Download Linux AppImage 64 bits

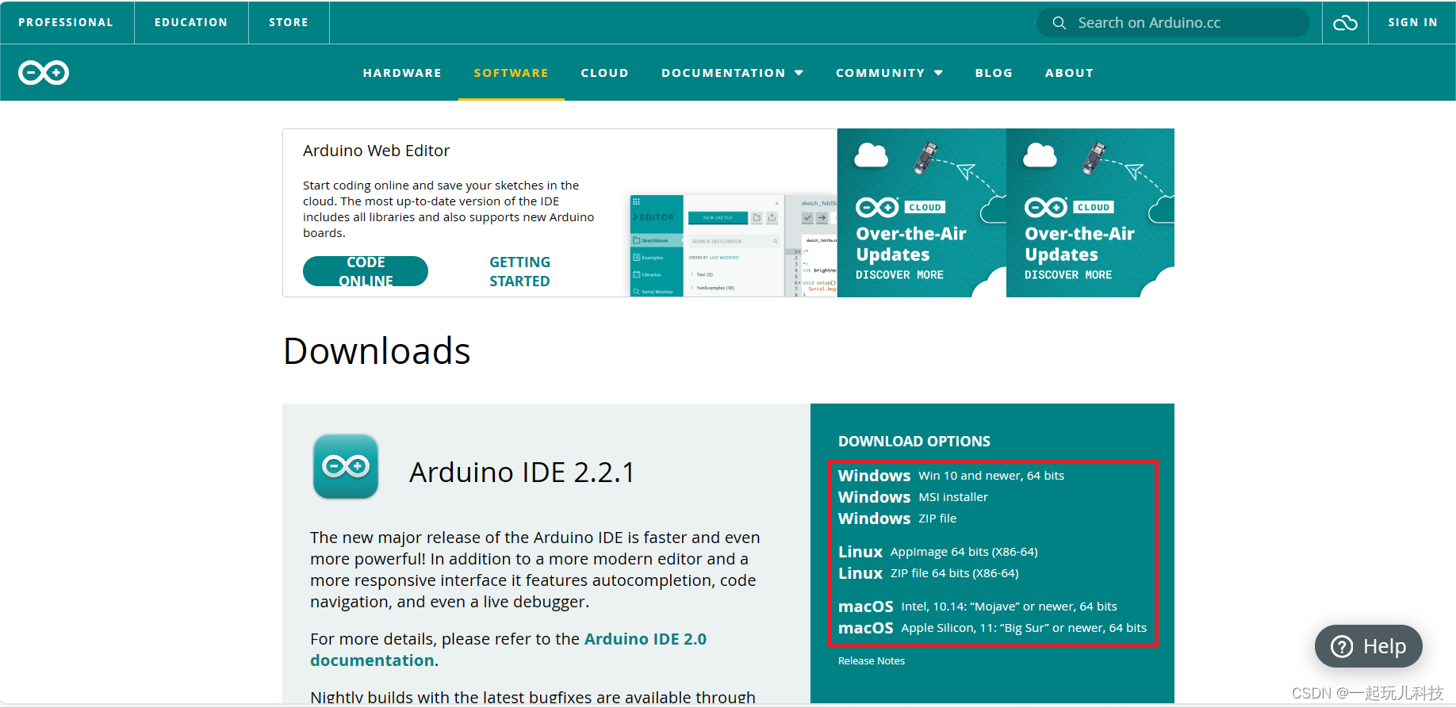937,552
